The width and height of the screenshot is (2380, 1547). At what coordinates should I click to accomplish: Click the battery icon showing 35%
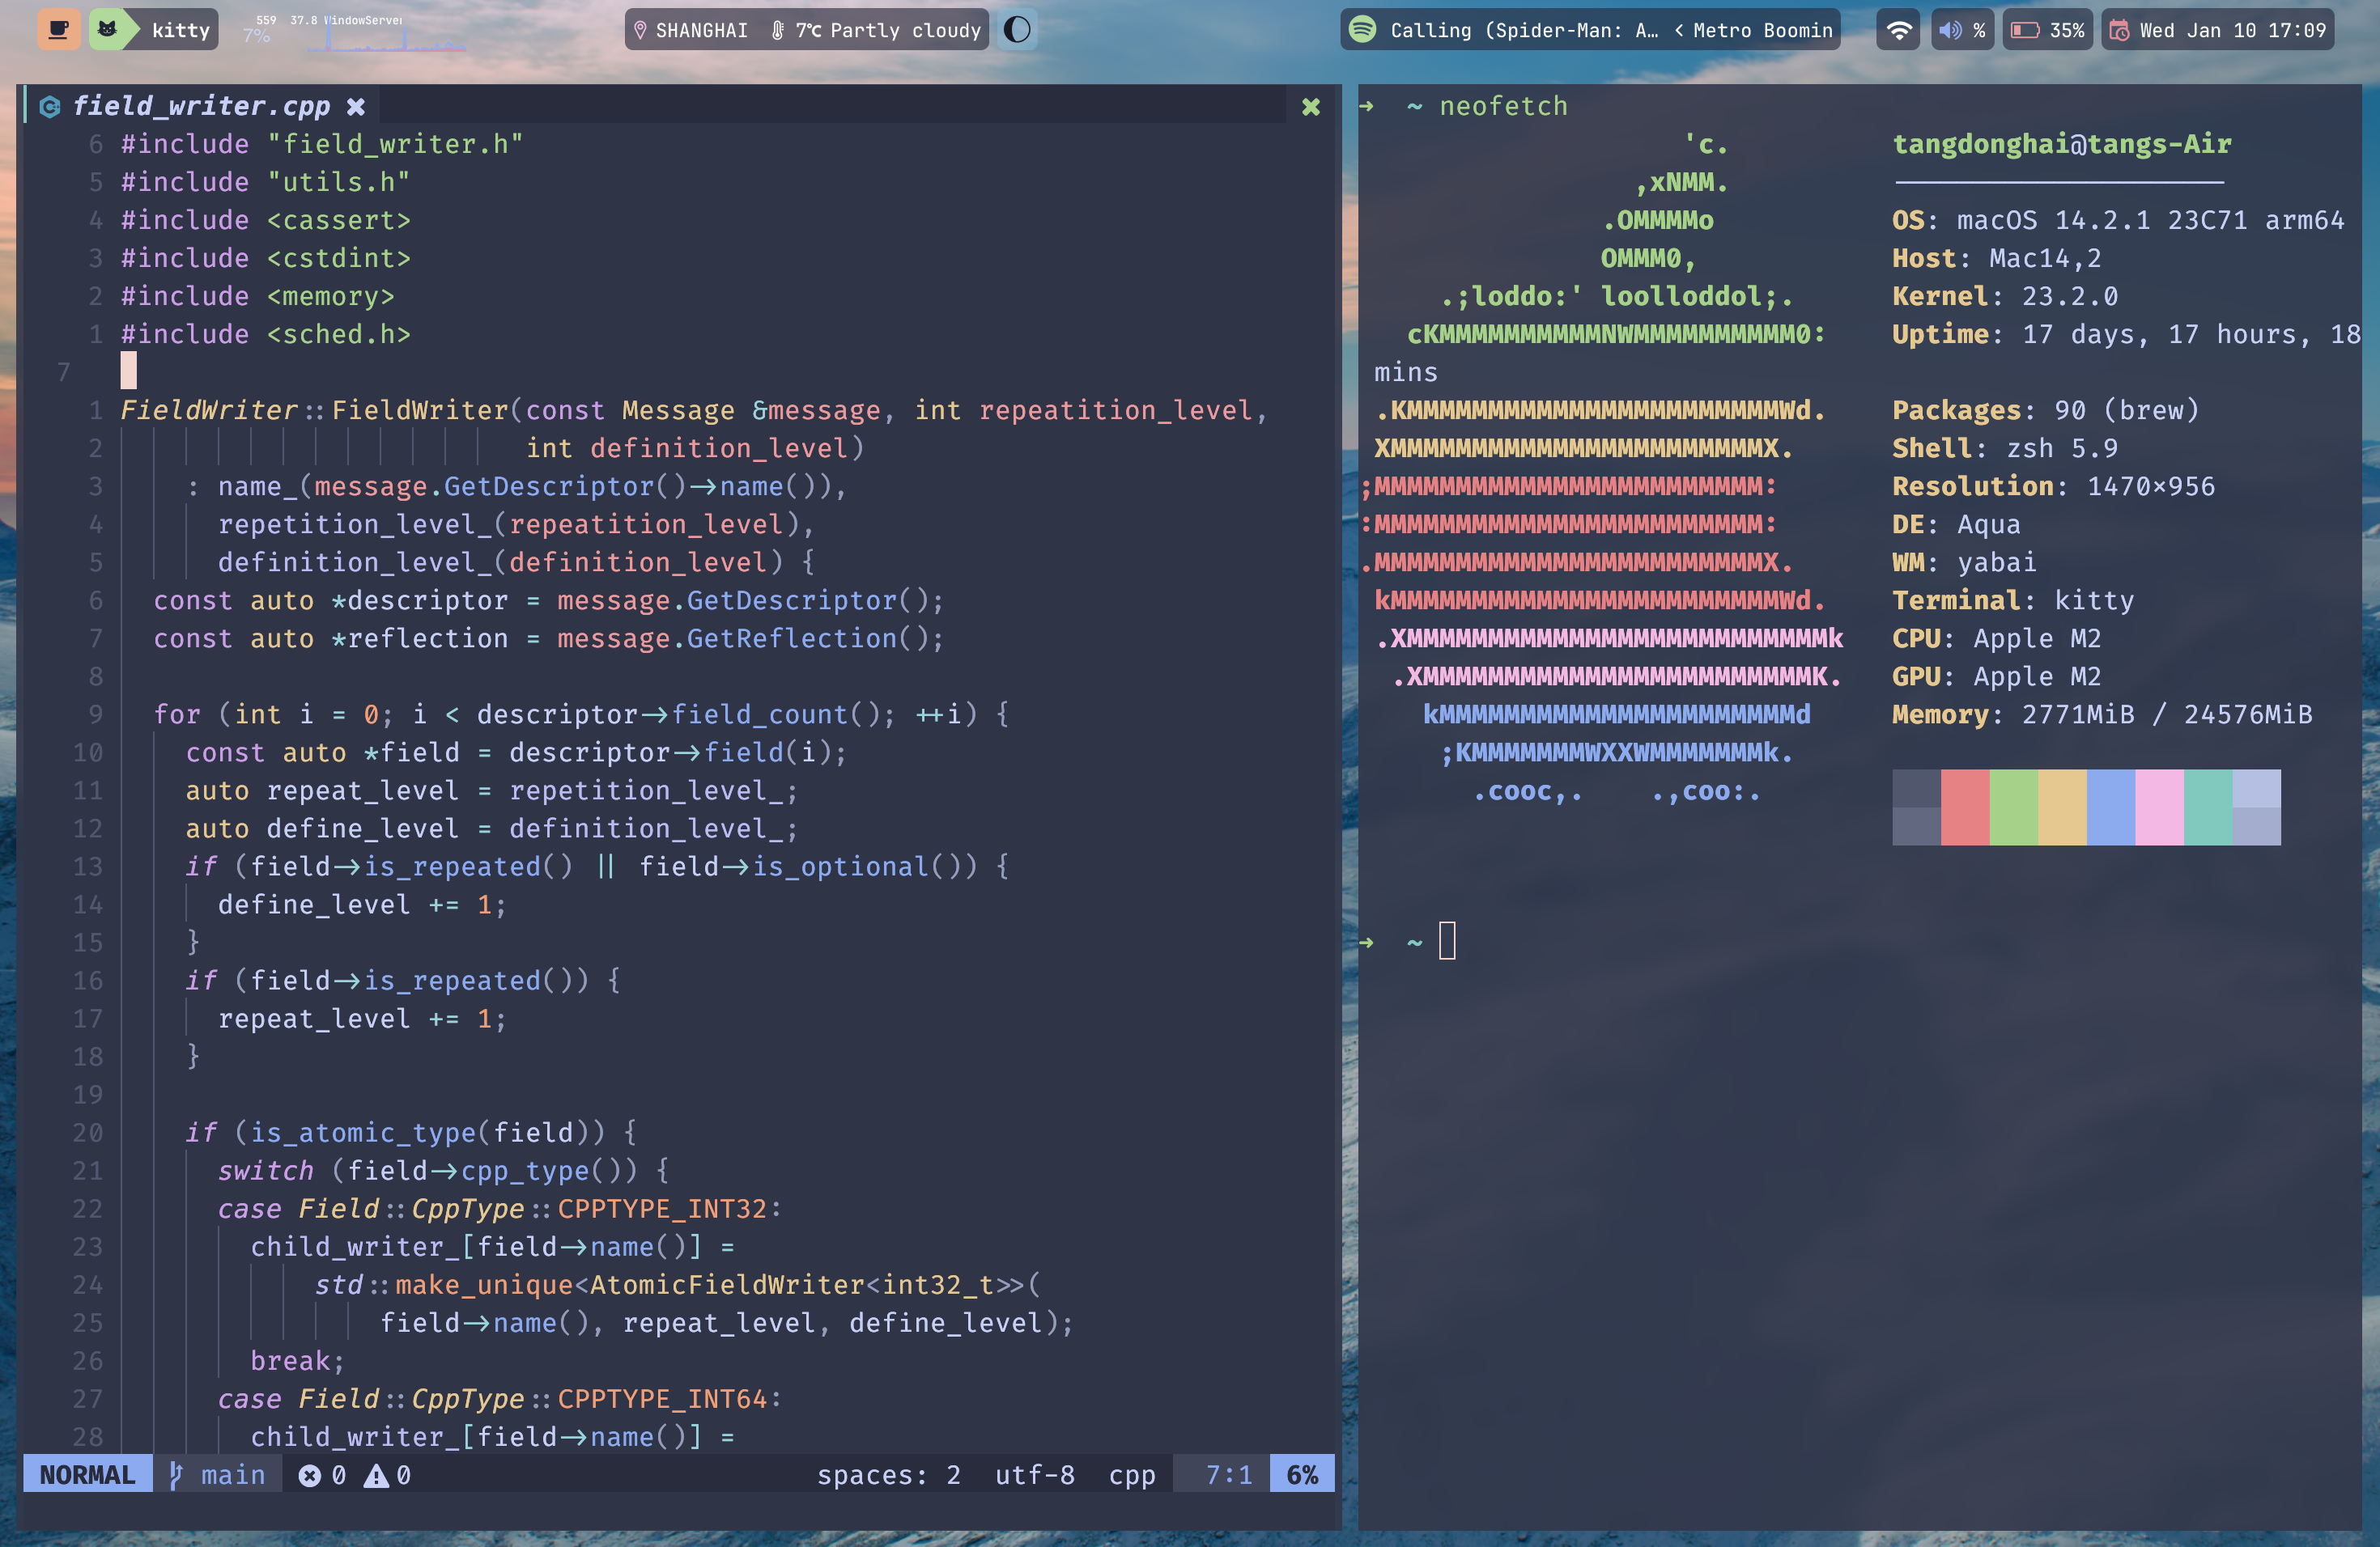2025,30
